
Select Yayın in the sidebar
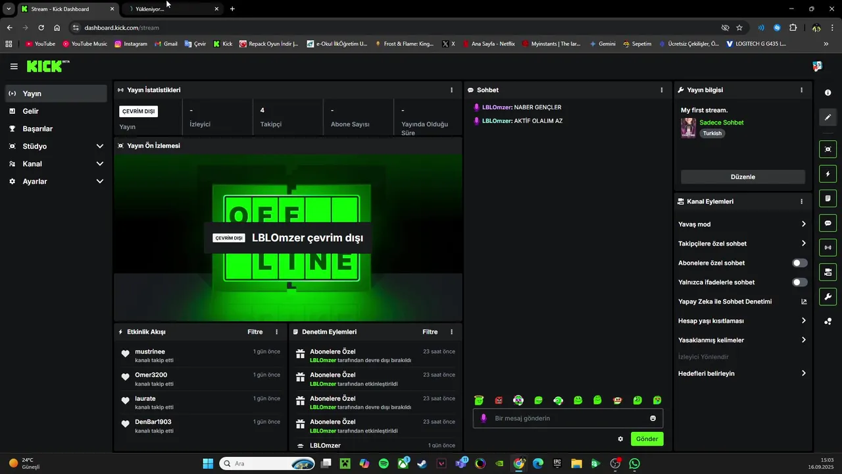pos(56,93)
